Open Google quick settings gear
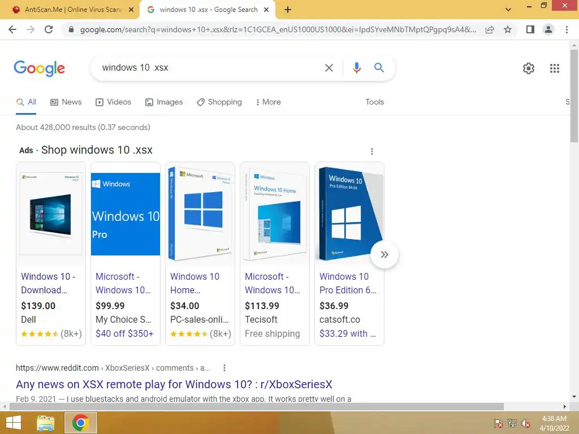Viewport: 579px width, 434px height. click(529, 68)
